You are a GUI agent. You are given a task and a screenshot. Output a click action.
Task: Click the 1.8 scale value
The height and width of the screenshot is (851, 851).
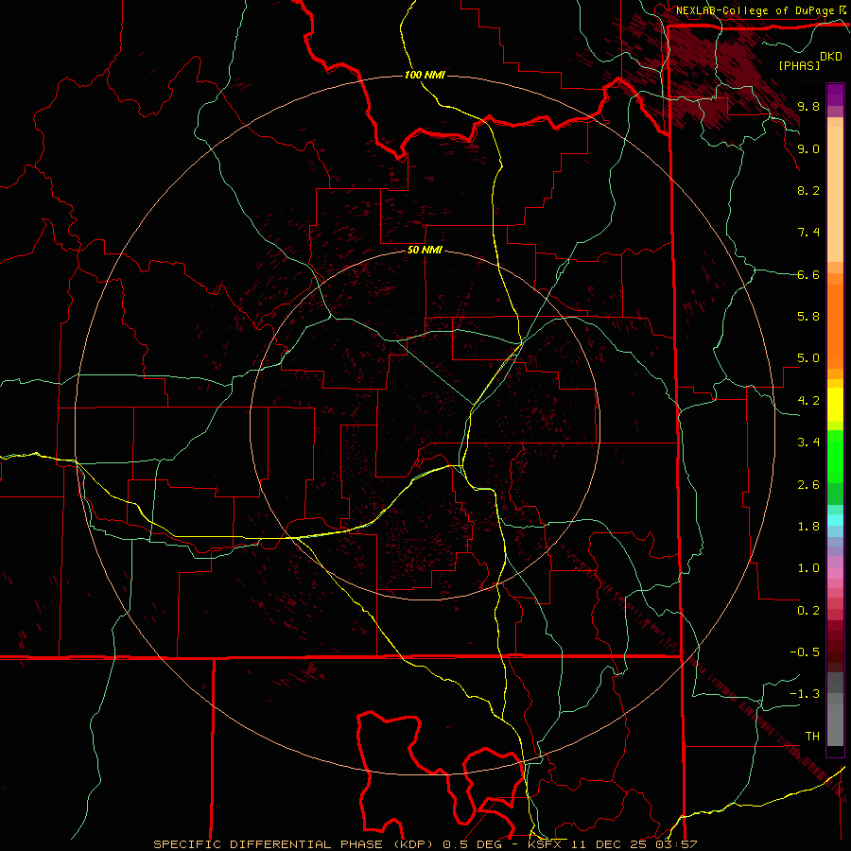[808, 527]
